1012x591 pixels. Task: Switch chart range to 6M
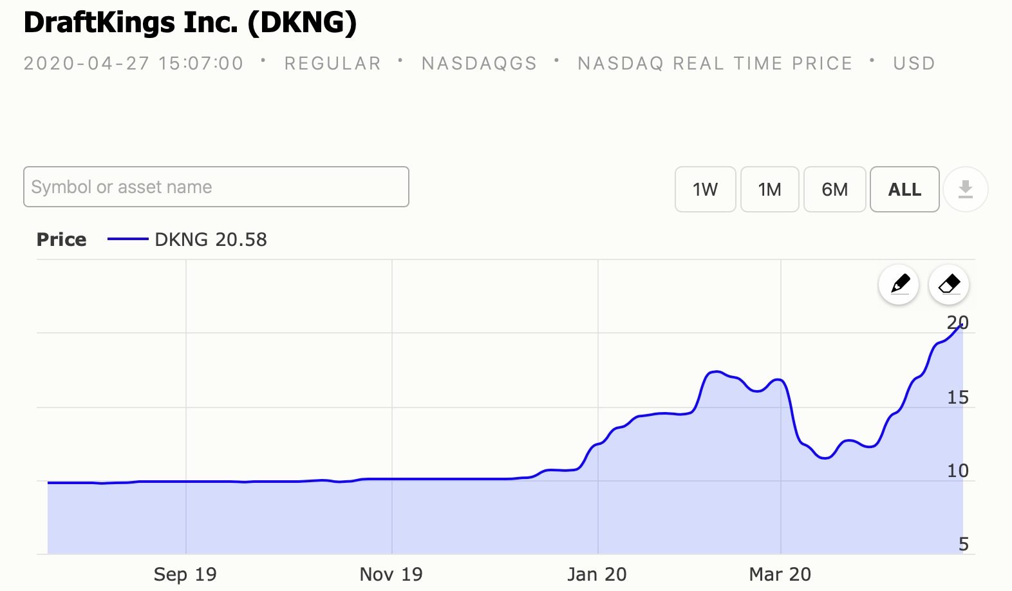(834, 189)
